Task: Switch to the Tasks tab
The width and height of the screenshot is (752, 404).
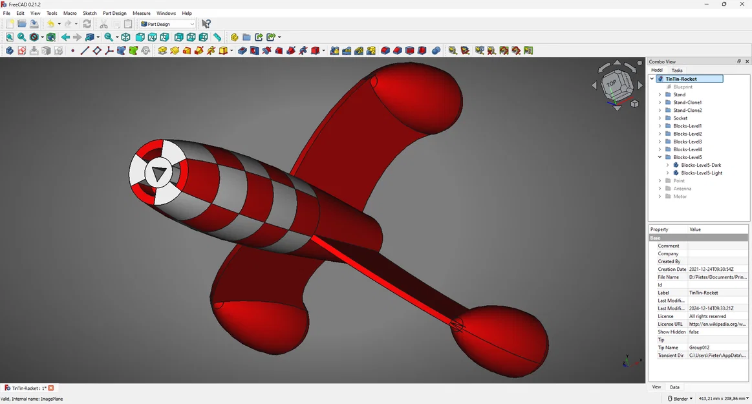Action: tap(677, 70)
